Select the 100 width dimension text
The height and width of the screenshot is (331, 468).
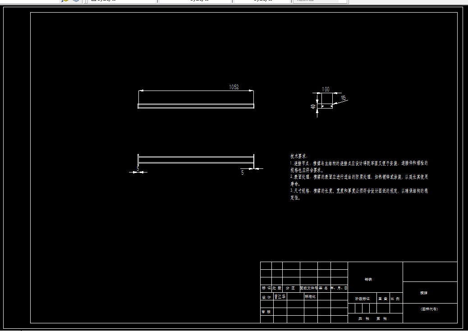326,89
